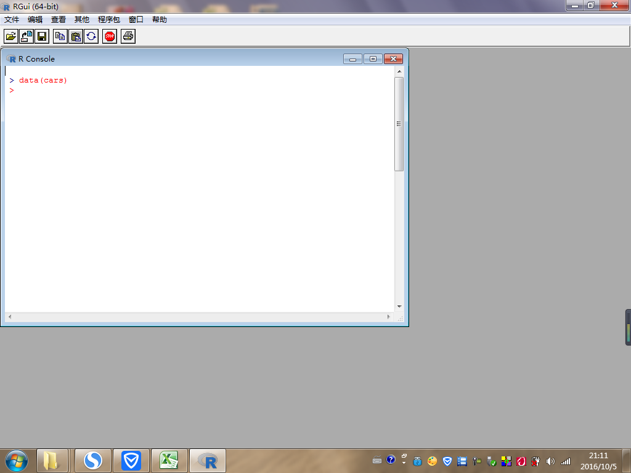This screenshot has width=631, height=473.
Task: Minimize the R Console window
Action: click(x=352, y=59)
